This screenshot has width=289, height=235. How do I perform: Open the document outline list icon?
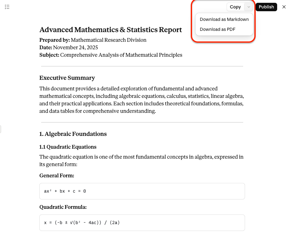tap(7, 7)
